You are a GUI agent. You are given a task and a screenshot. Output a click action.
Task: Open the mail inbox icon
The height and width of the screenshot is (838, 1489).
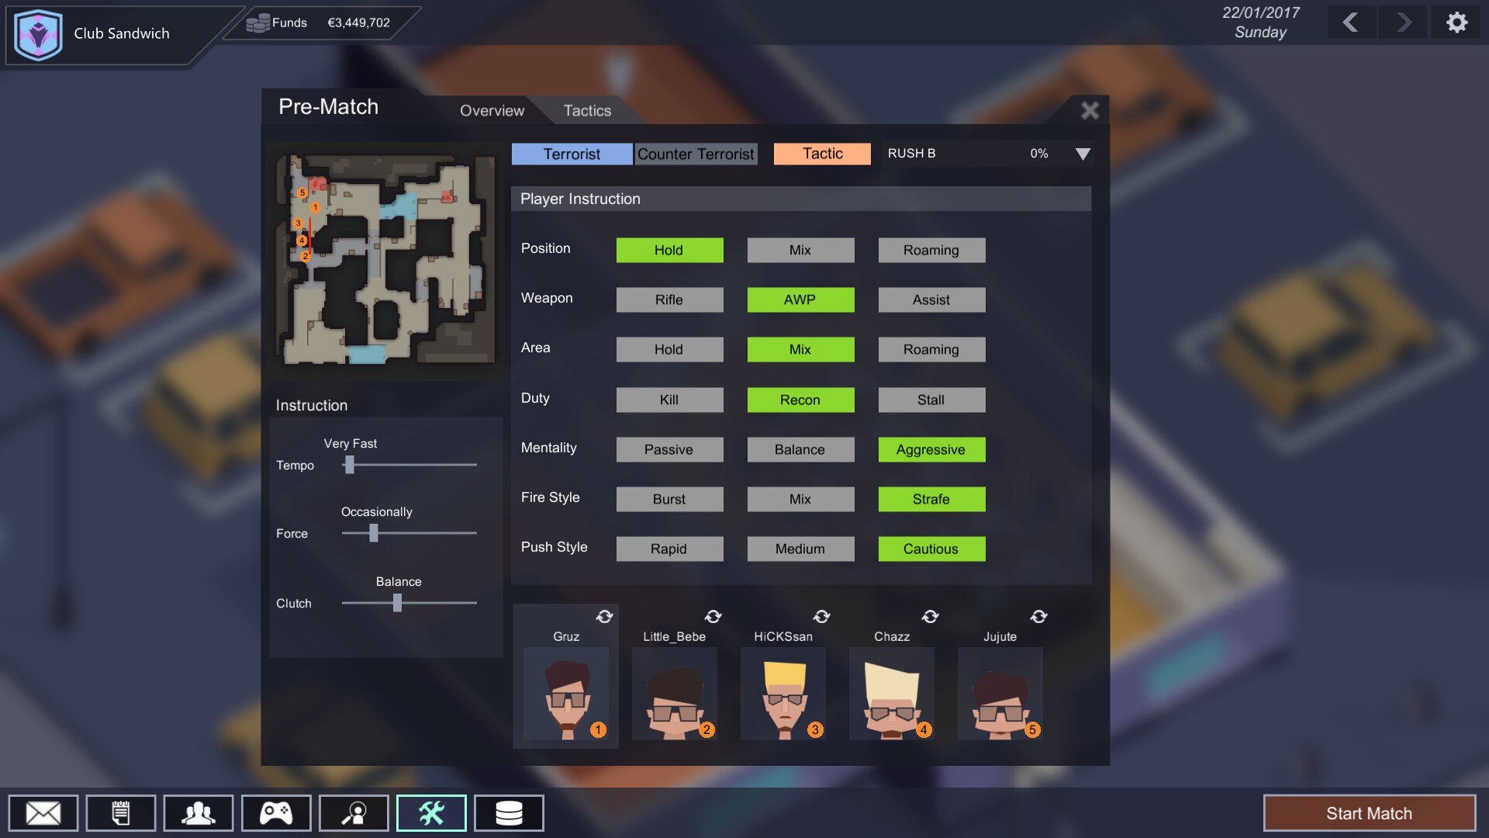(x=43, y=813)
